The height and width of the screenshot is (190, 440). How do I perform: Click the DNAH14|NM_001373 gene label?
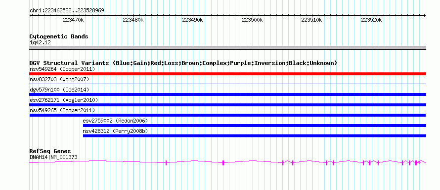click(53, 158)
